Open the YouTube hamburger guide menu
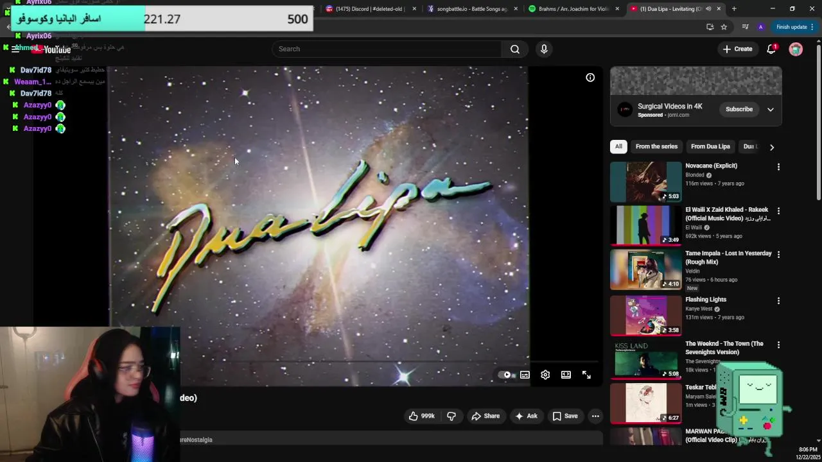 click(15, 49)
